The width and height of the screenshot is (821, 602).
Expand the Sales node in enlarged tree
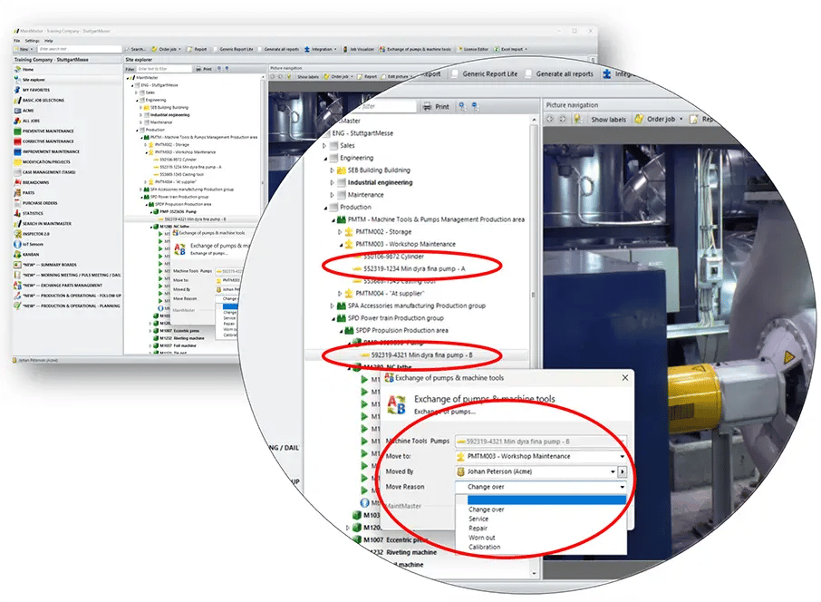324,146
